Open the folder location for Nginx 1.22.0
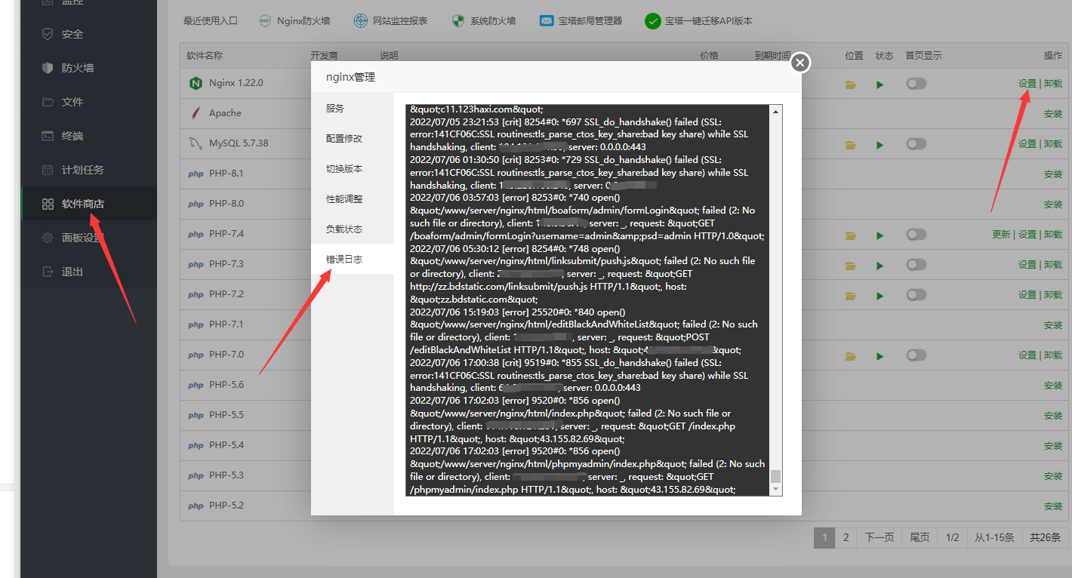The image size is (1072, 578). pyautogui.click(x=851, y=84)
